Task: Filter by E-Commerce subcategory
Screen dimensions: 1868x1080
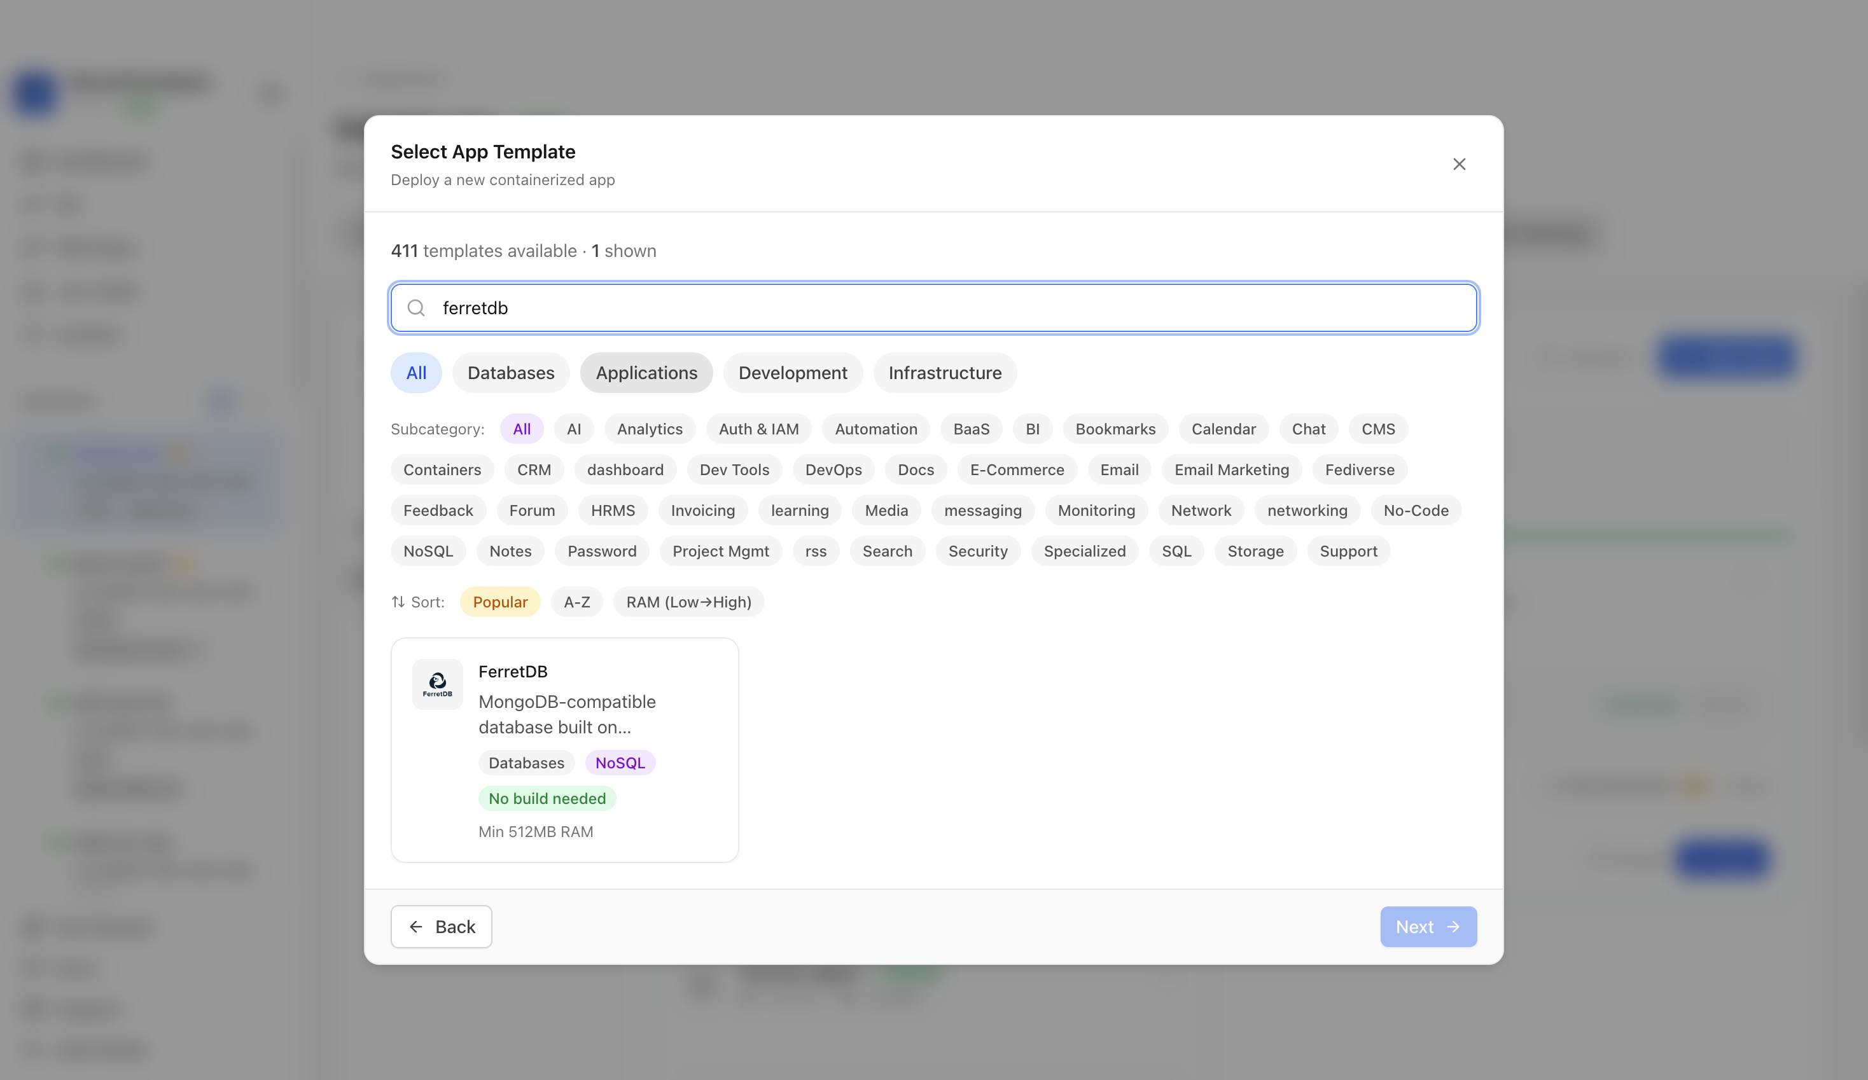Action: click(1017, 470)
